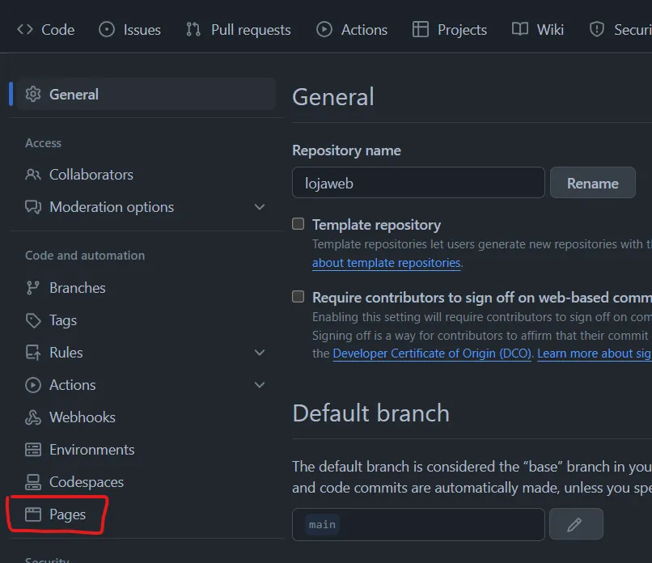
Task: Click the Tags label icon
Action: coord(33,320)
